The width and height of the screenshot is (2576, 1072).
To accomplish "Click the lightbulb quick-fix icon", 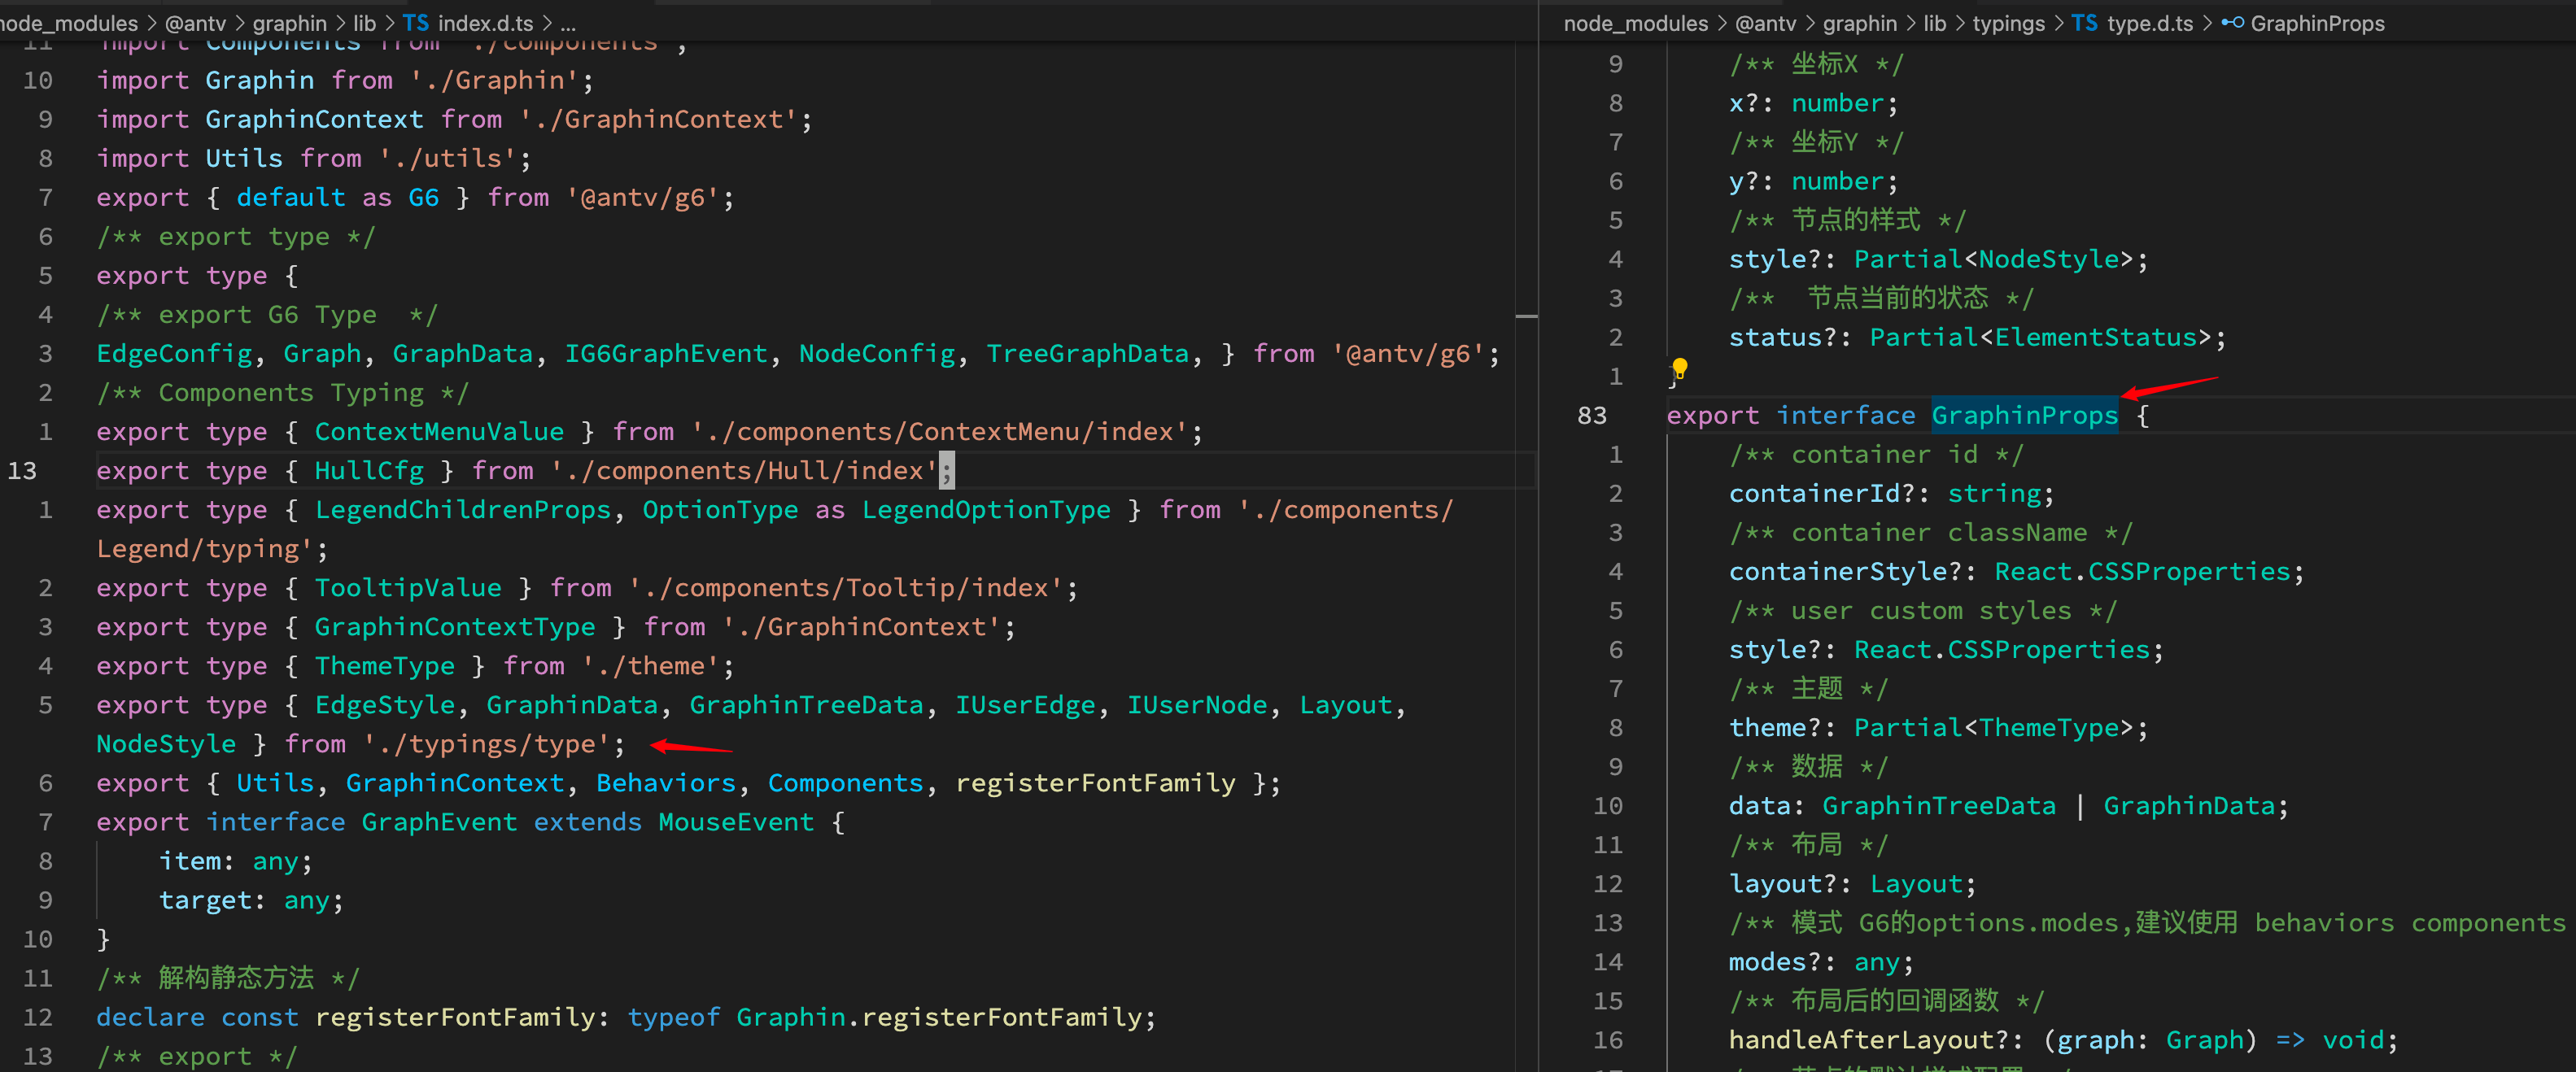I will point(1680,368).
